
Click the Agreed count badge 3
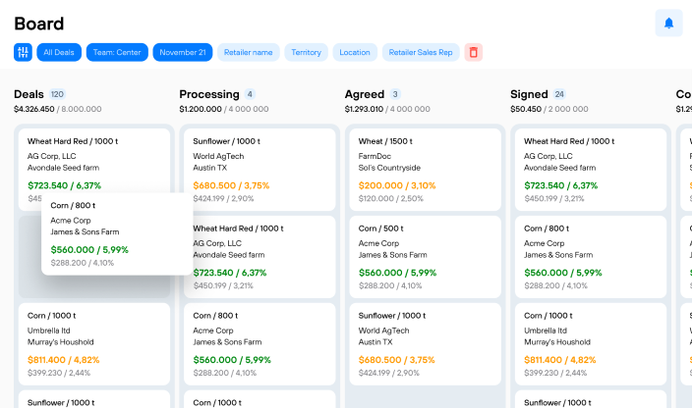(x=395, y=94)
